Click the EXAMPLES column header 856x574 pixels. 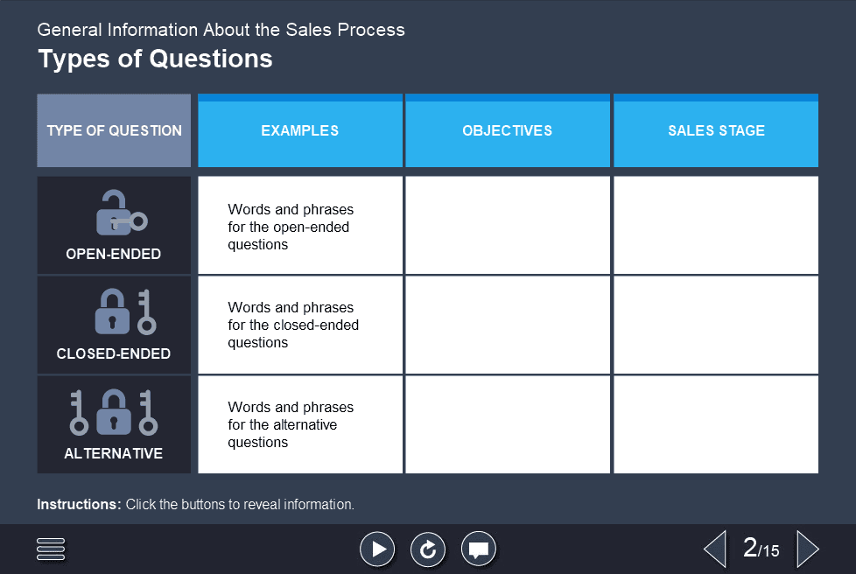point(299,129)
